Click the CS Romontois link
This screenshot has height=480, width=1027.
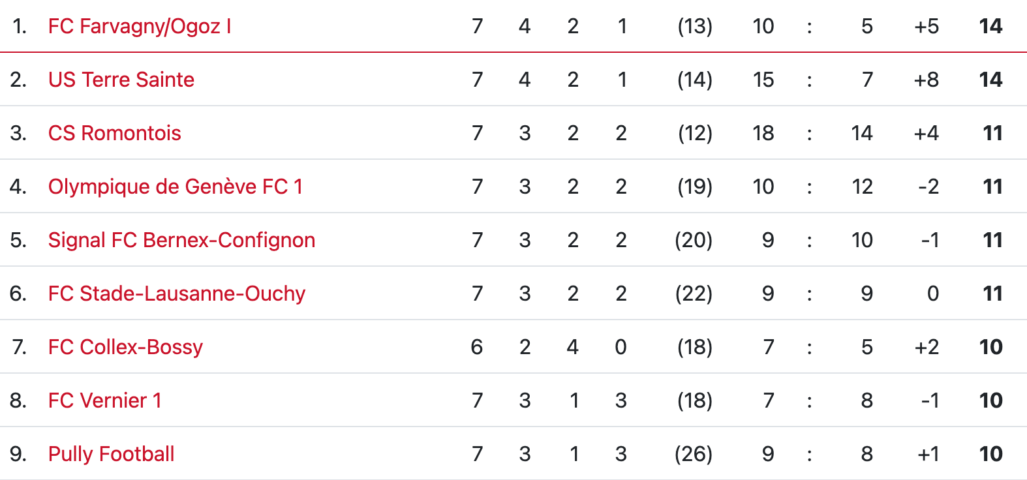pyautogui.click(x=115, y=133)
